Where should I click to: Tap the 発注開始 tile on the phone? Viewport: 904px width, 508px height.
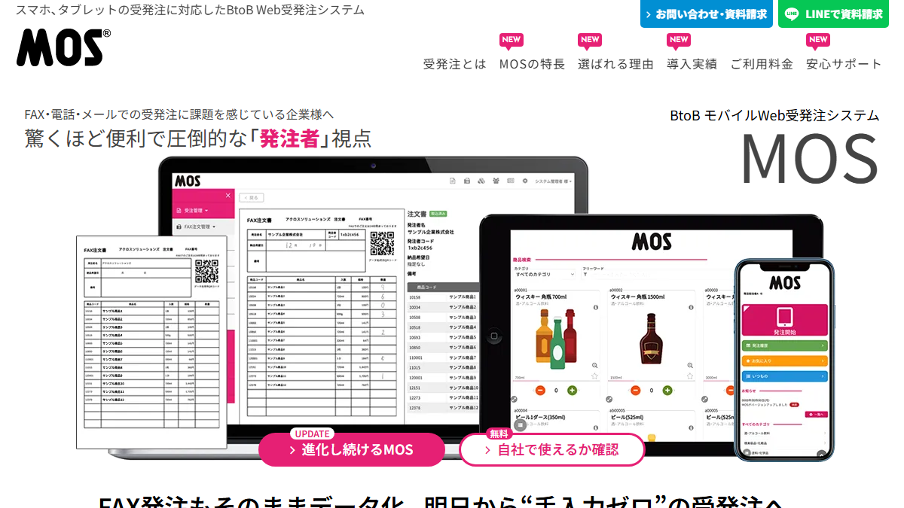[785, 320]
